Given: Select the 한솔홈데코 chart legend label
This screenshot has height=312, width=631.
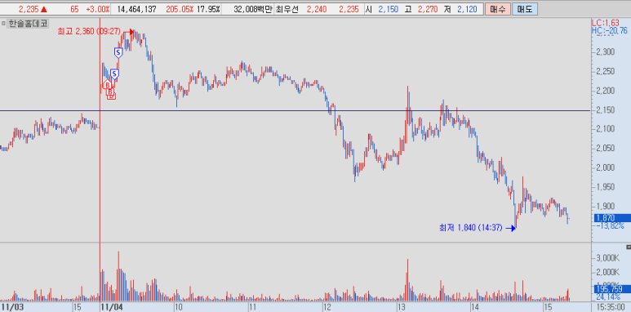Looking at the screenshot, I should (28, 24).
